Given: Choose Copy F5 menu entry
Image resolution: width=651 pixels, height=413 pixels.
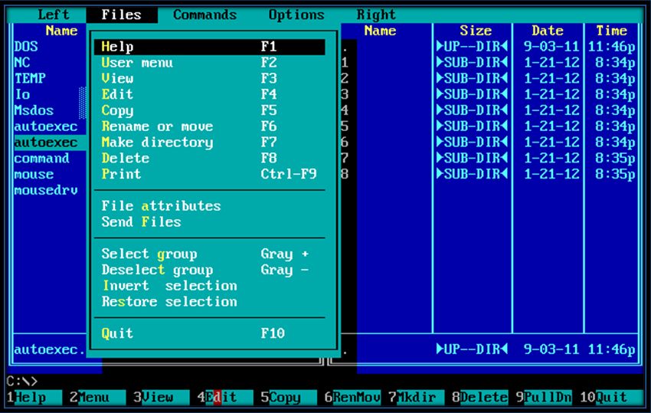Looking at the screenshot, I should [210, 110].
